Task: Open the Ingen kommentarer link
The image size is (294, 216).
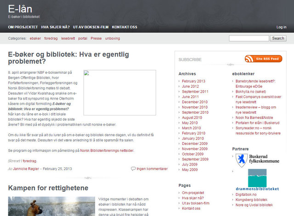Action: tap(152, 169)
